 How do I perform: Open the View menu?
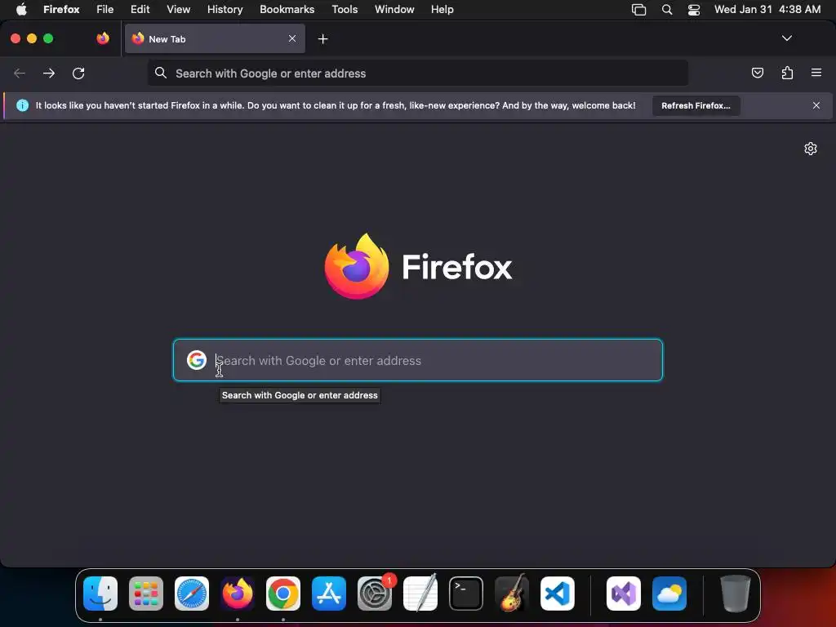point(178,10)
